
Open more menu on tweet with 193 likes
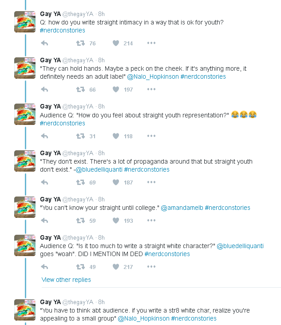[151, 221]
